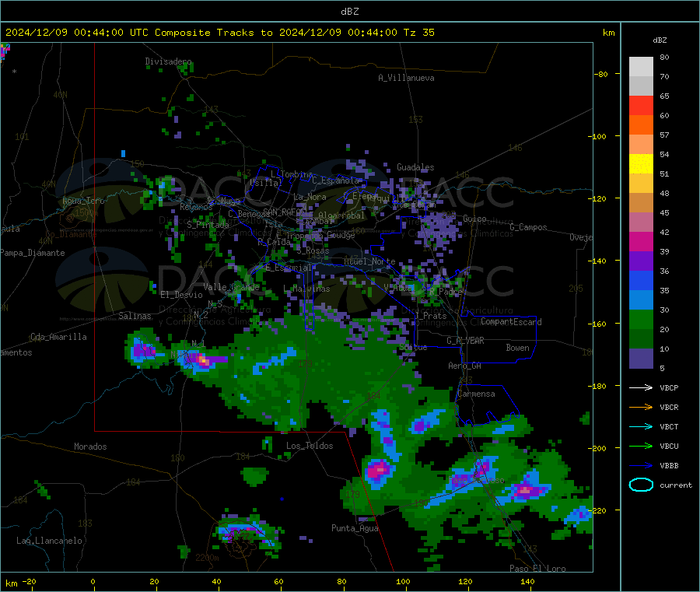Click the -80 km vertical axis tick label
This screenshot has height=592, width=700.
[601, 74]
